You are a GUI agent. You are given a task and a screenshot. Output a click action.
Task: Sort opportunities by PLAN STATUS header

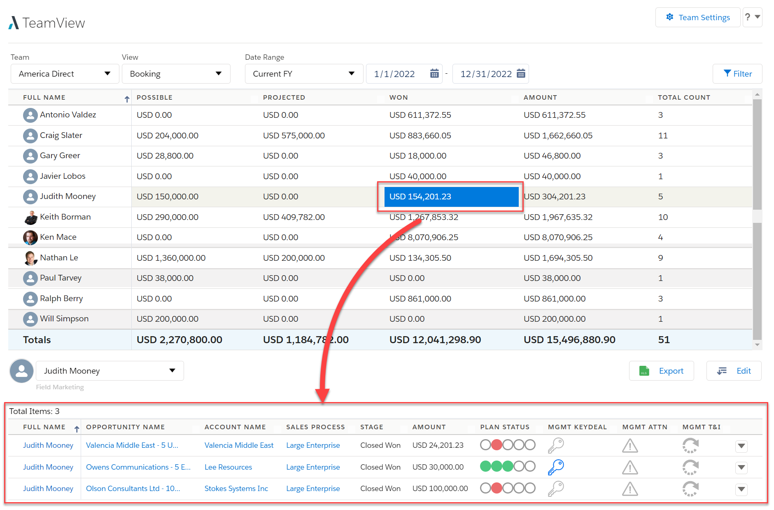click(x=505, y=427)
